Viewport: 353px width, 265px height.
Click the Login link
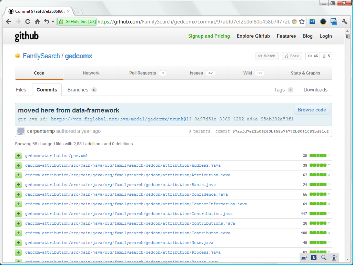pos(325,36)
